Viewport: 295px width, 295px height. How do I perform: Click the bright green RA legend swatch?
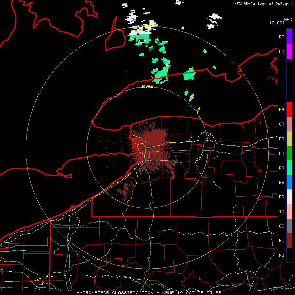coord(289,168)
